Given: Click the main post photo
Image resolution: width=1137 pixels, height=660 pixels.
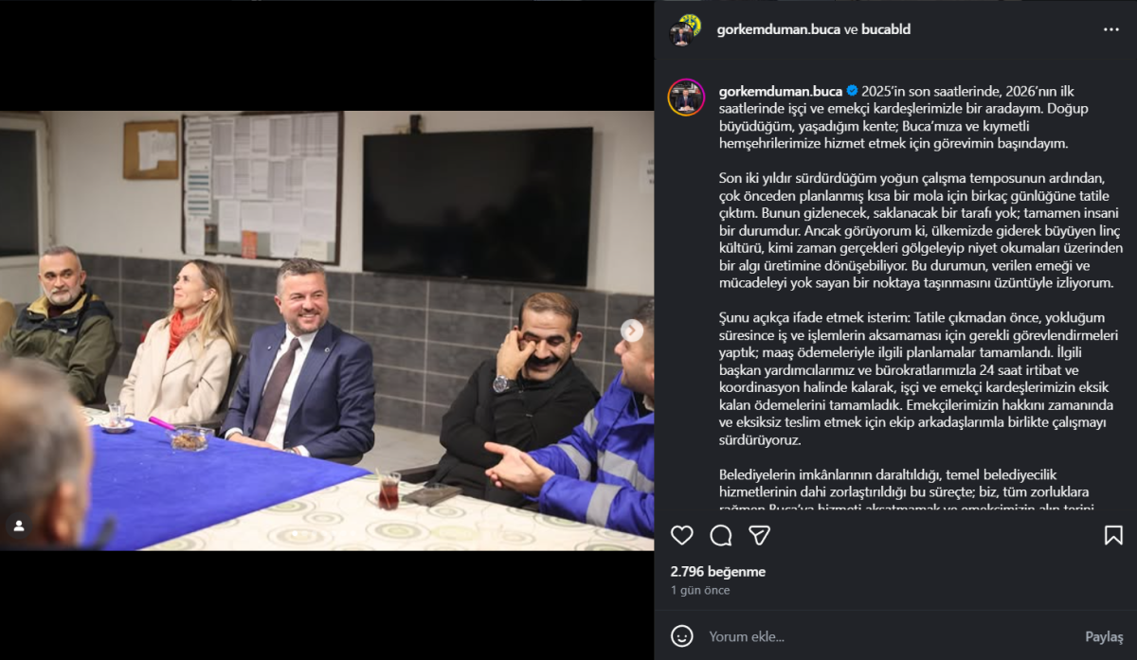Looking at the screenshot, I should click(327, 330).
